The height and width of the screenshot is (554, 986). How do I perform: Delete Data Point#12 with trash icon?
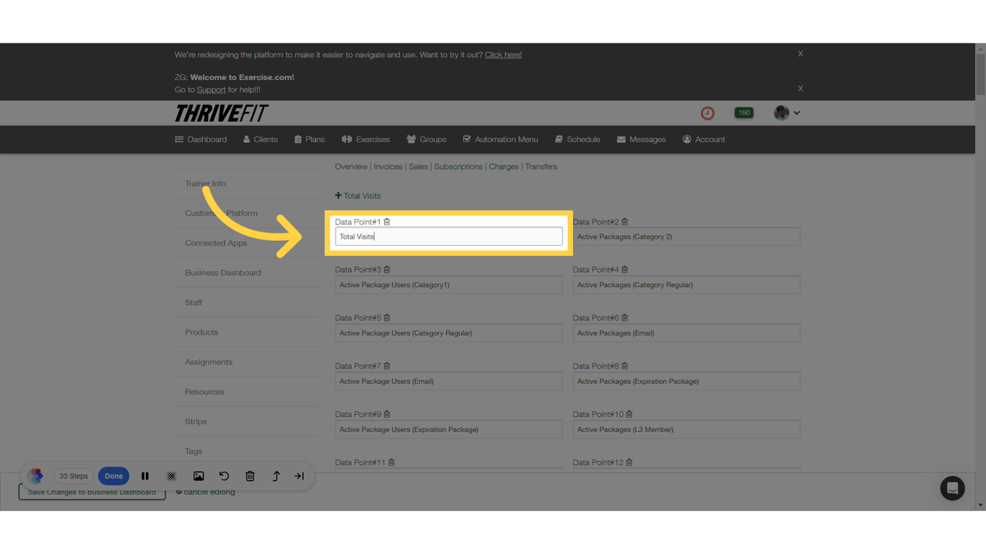pos(629,462)
